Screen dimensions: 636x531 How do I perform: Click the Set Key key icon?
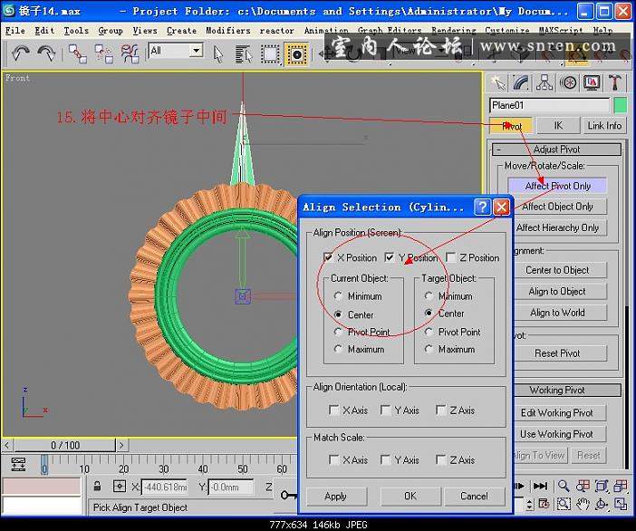tap(288, 495)
